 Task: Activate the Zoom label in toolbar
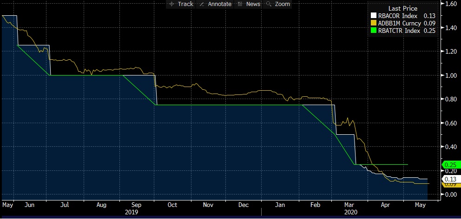282,4
